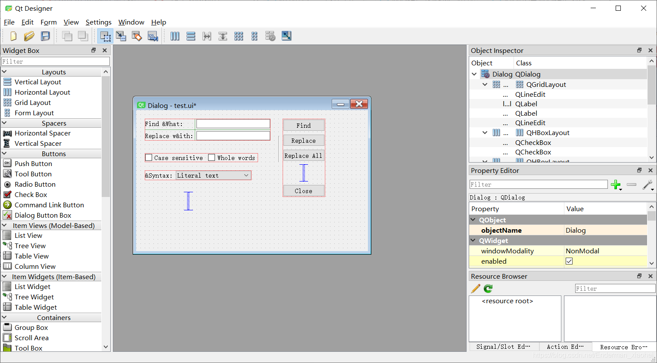Click the Close button in dialog form
This screenshot has height=363, width=657.
(x=304, y=191)
